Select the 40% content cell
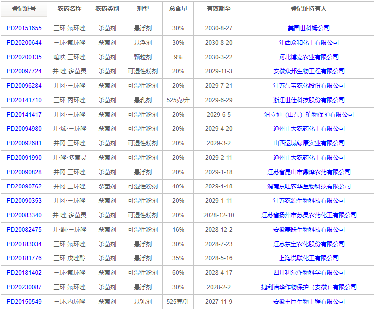The width and height of the screenshot is (375, 310). 178,186
